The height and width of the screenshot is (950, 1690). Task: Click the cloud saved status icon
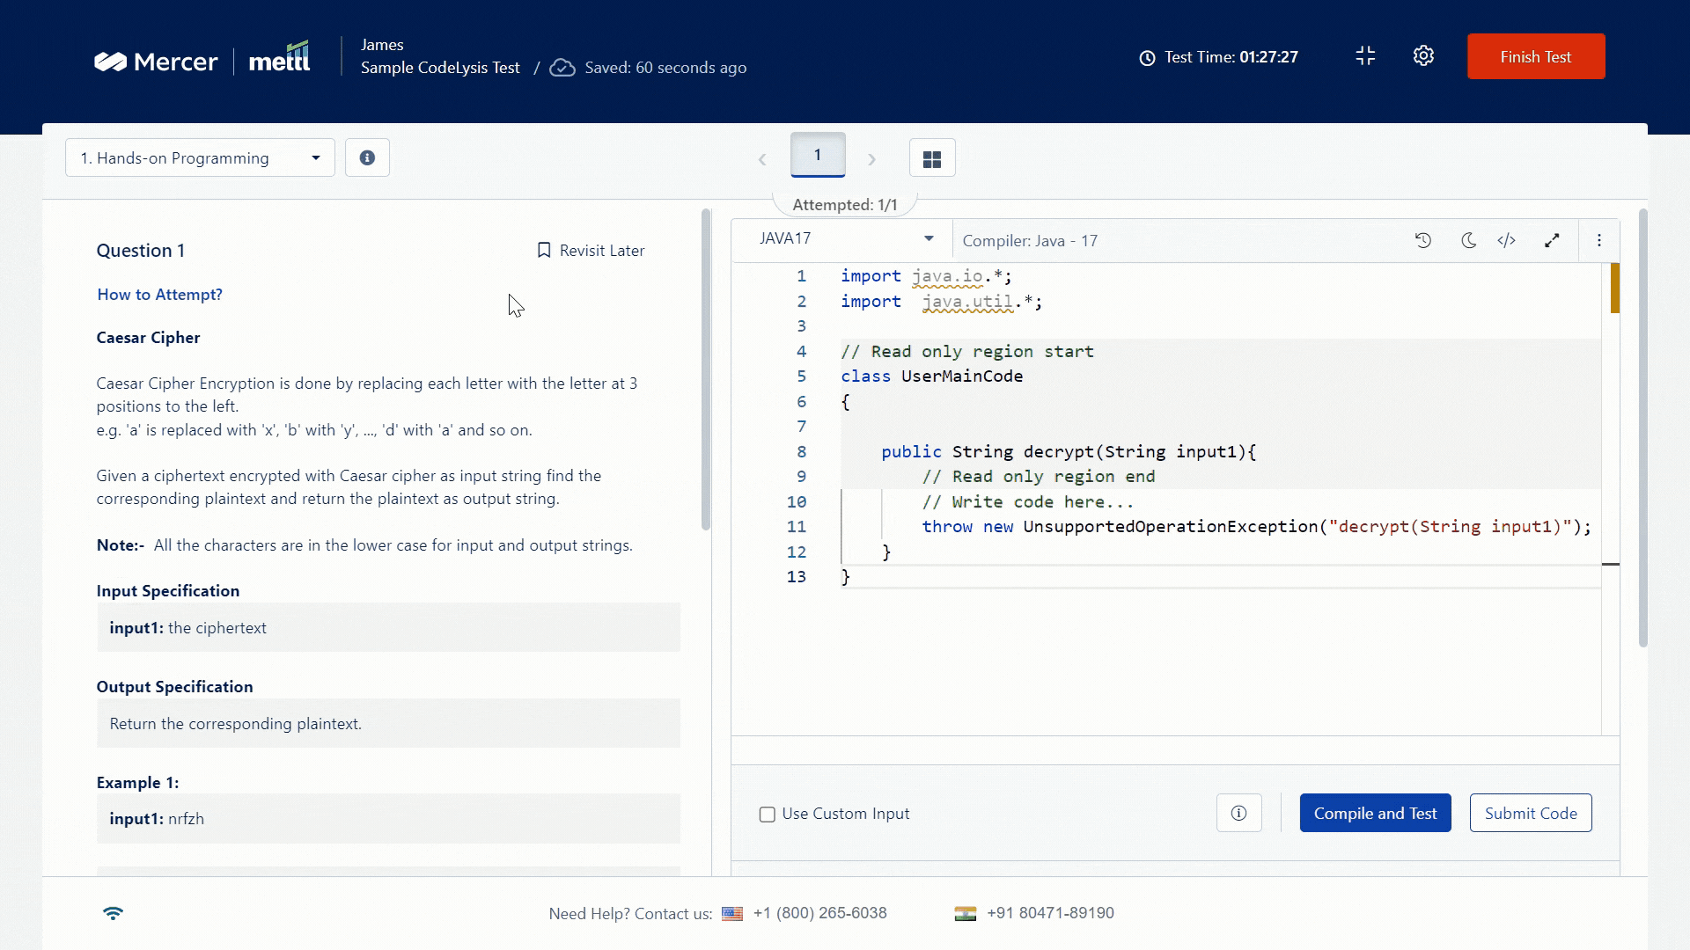[x=562, y=68]
